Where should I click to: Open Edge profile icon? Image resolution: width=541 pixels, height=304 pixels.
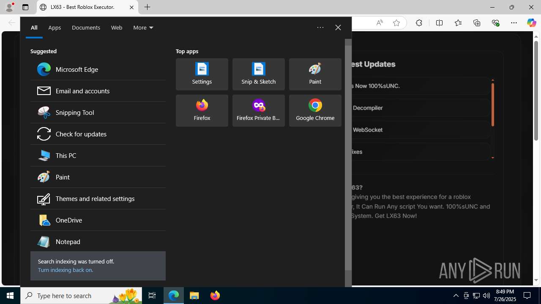[x=9, y=7]
